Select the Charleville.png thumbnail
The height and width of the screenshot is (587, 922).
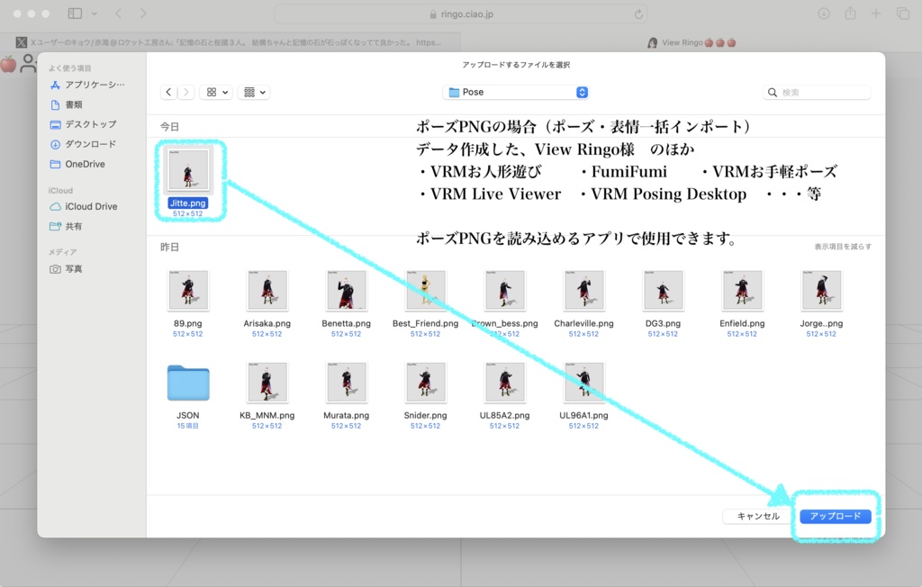tap(583, 290)
